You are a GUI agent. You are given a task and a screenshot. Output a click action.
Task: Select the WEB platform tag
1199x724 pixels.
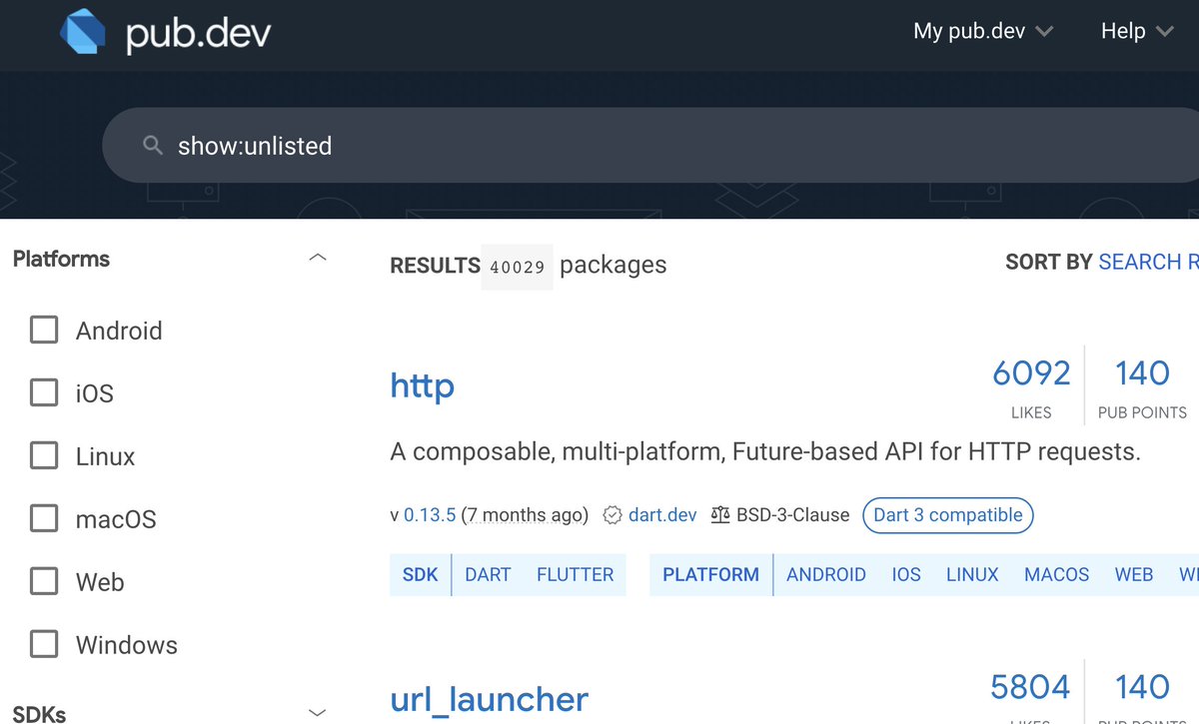[x=1134, y=575]
